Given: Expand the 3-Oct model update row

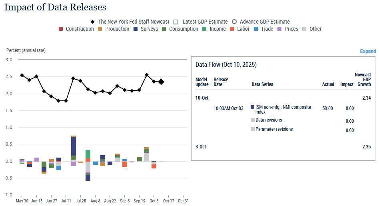Looking at the screenshot, I should pos(201,147).
